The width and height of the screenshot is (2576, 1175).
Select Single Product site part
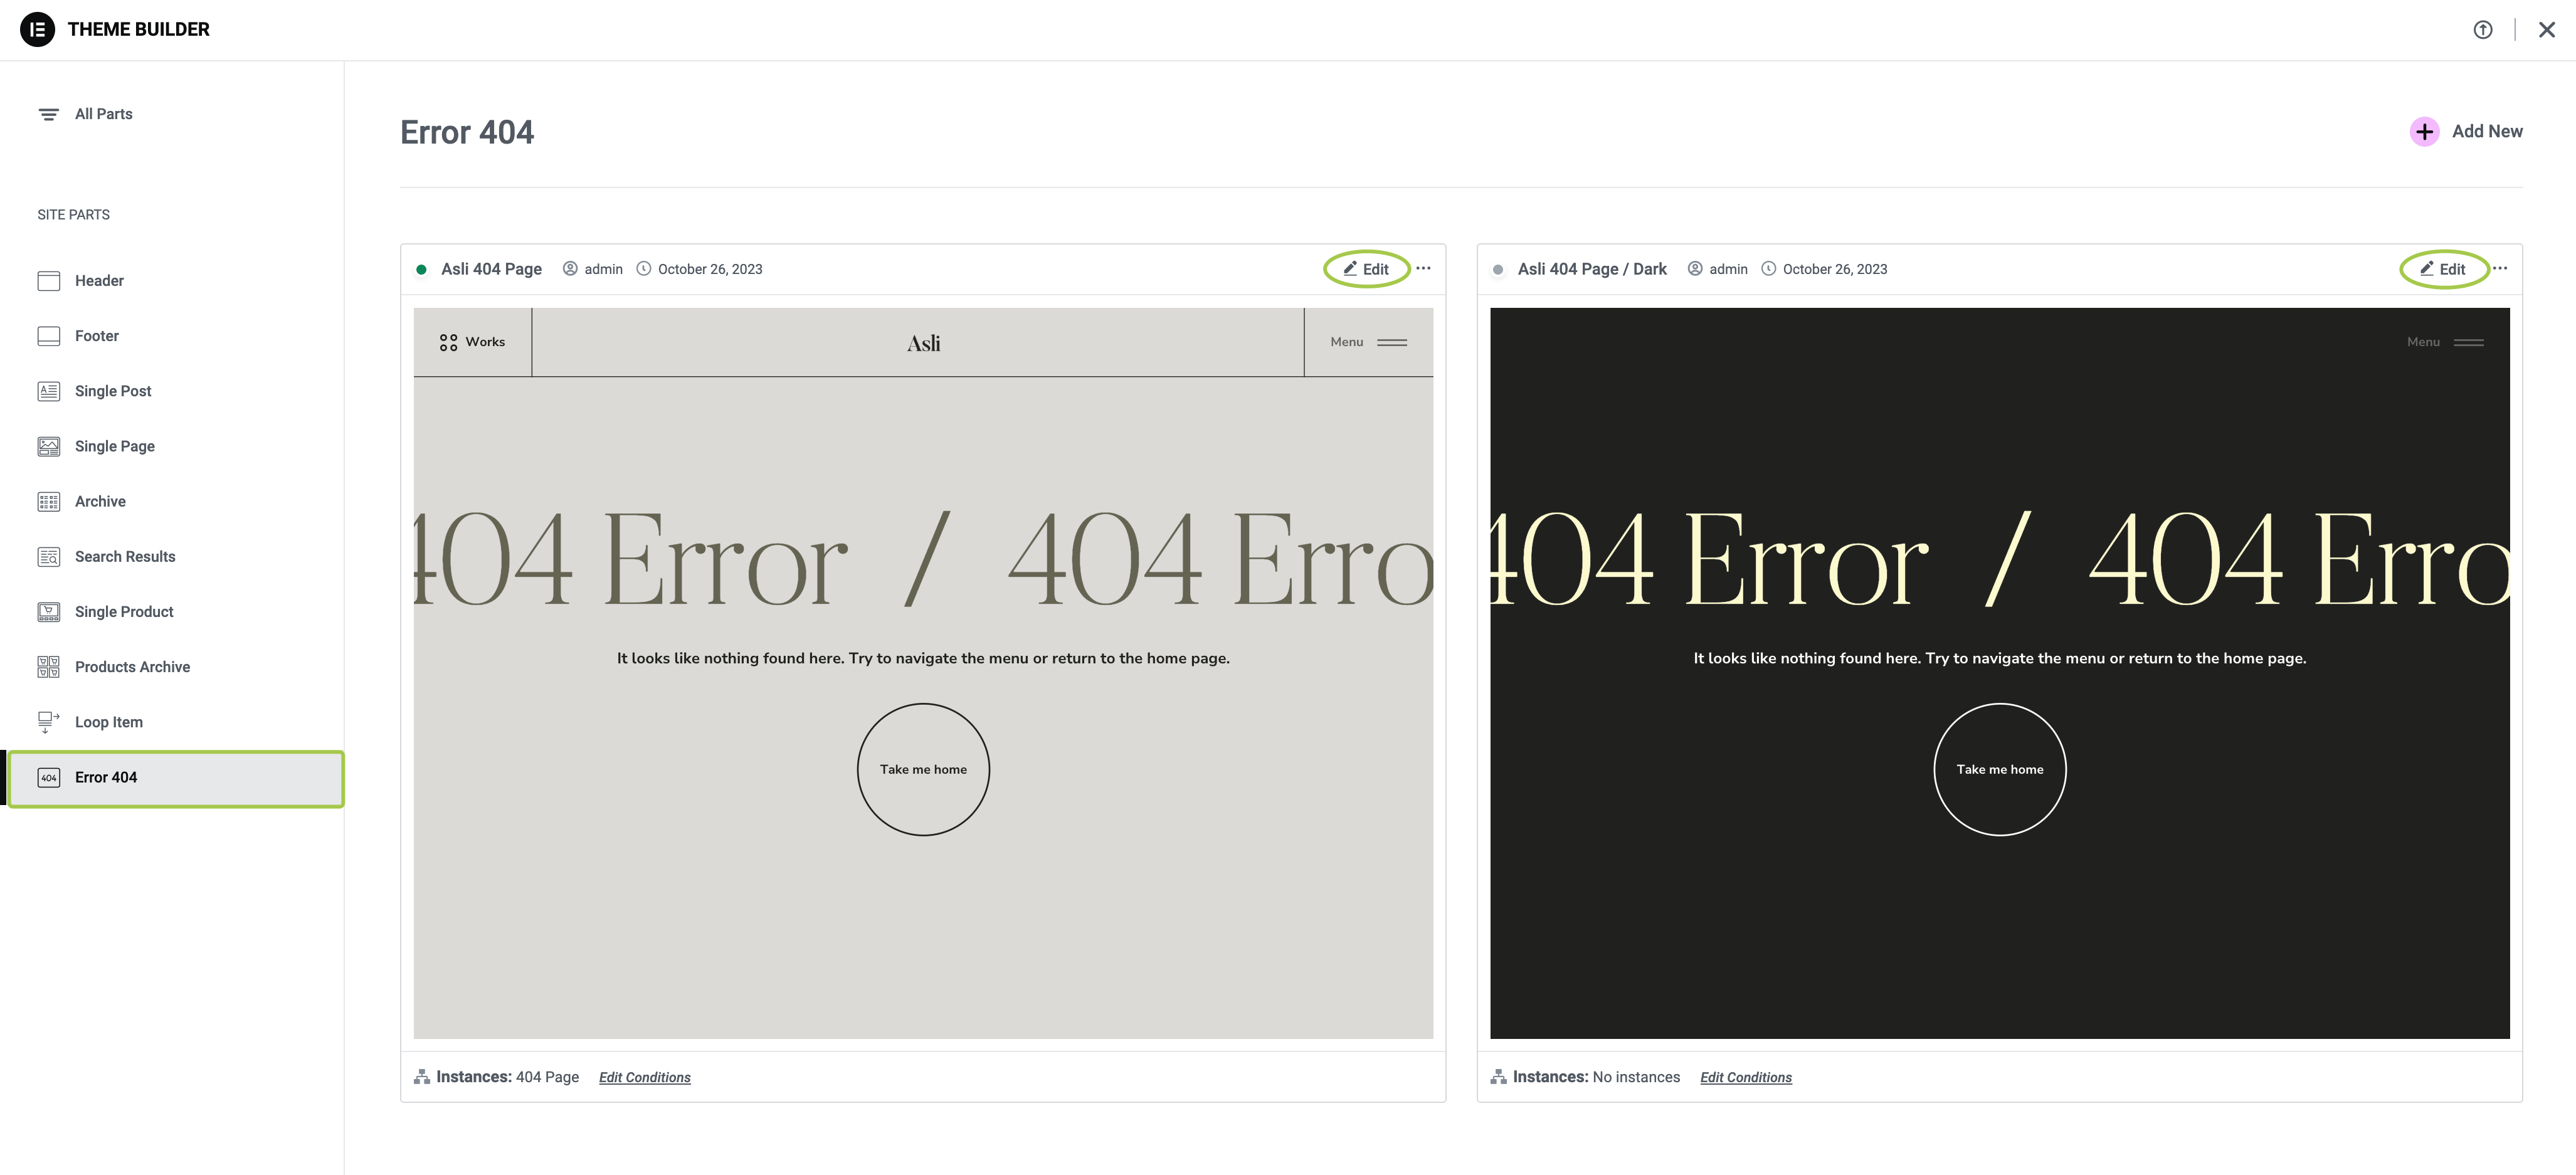(124, 612)
